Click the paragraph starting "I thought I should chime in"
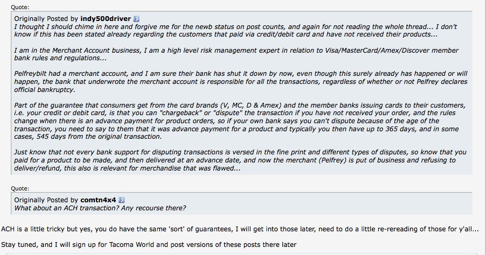Image resolution: width=486 pixels, height=255 pixels. (235, 31)
